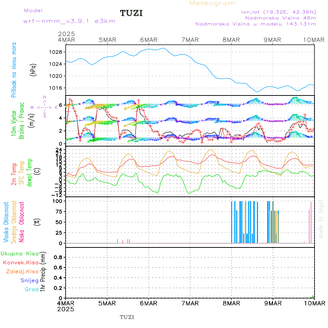Select the 2m Temp legend label
The height and width of the screenshot is (328, 328).
click(x=14, y=174)
